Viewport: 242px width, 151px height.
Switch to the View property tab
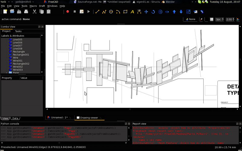5,118
